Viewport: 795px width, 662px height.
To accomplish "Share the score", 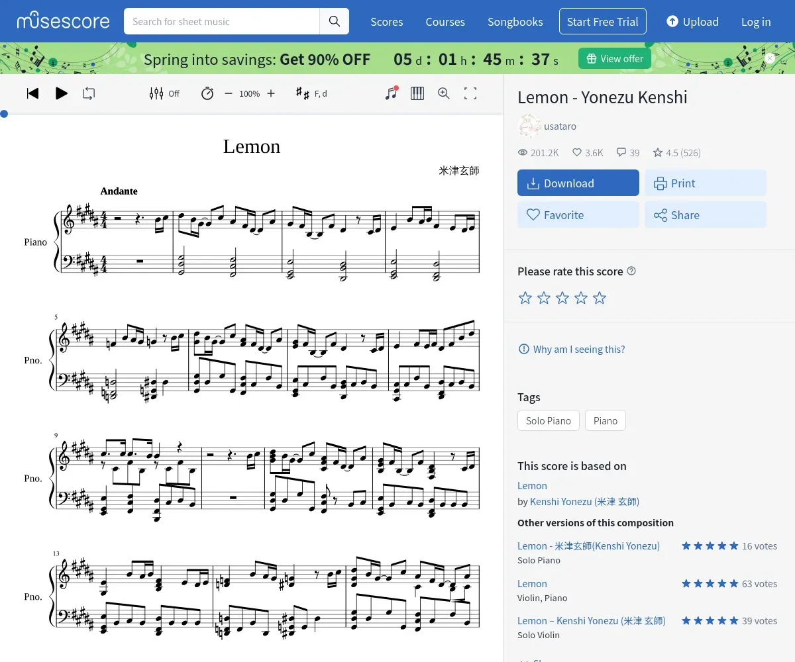I will 706,214.
